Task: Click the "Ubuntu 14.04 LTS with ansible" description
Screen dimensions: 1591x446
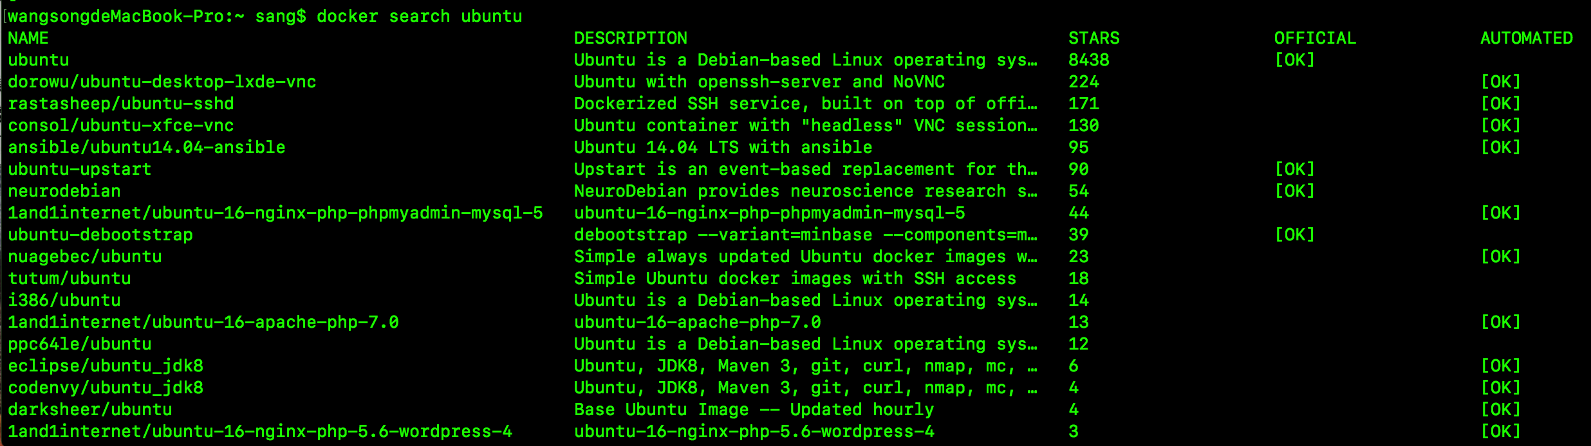Action: [723, 147]
